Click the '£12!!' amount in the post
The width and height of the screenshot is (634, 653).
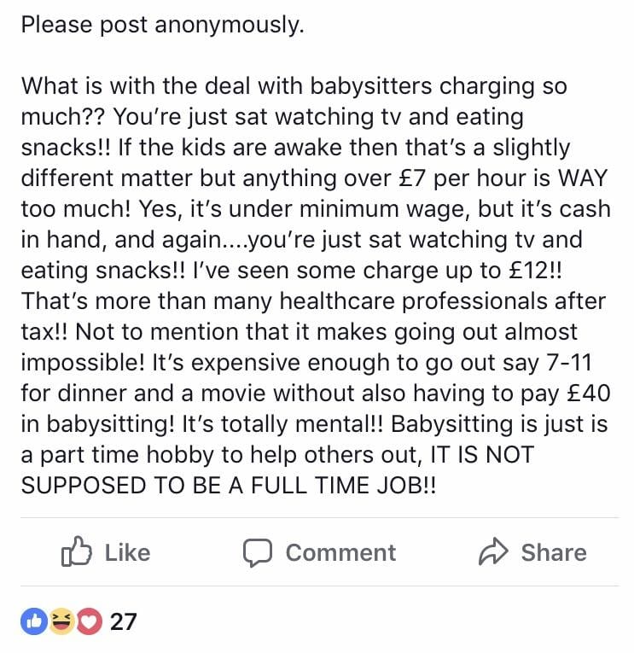click(535, 271)
